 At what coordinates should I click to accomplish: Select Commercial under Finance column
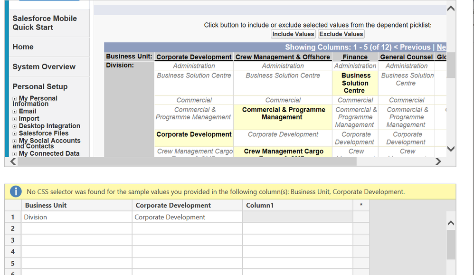(x=355, y=100)
